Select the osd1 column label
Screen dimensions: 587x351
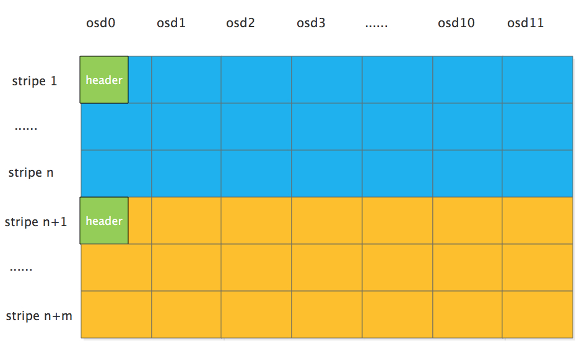[x=171, y=23]
